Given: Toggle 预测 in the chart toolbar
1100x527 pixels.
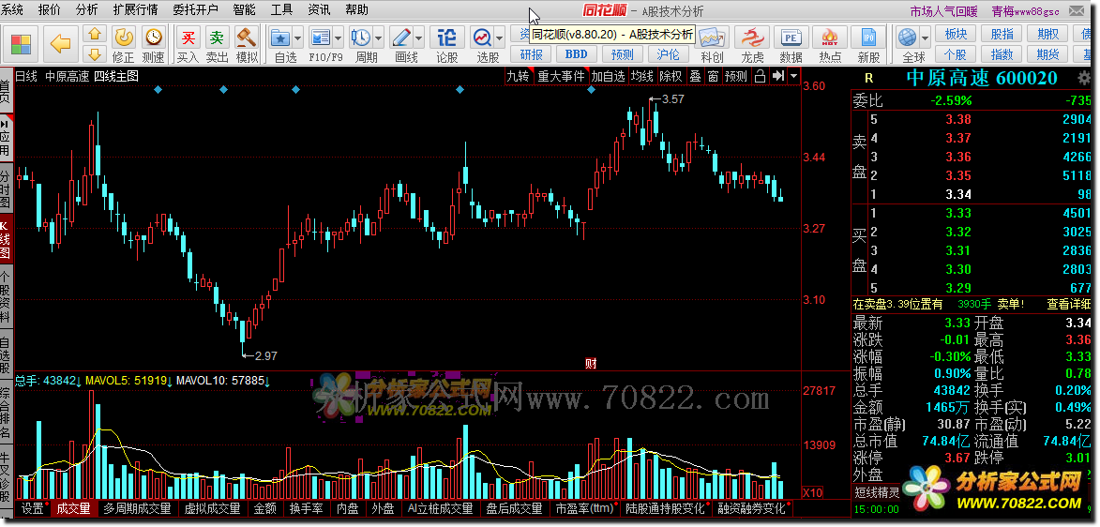Looking at the screenshot, I should click(736, 76).
